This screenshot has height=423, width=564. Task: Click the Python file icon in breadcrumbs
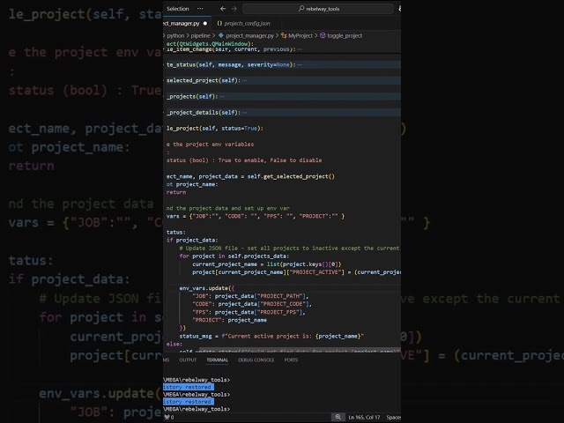tap(221, 35)
